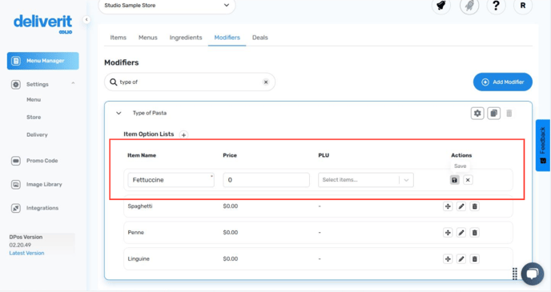
Task: Collapse the Settings section chevron
Action: 73,83
